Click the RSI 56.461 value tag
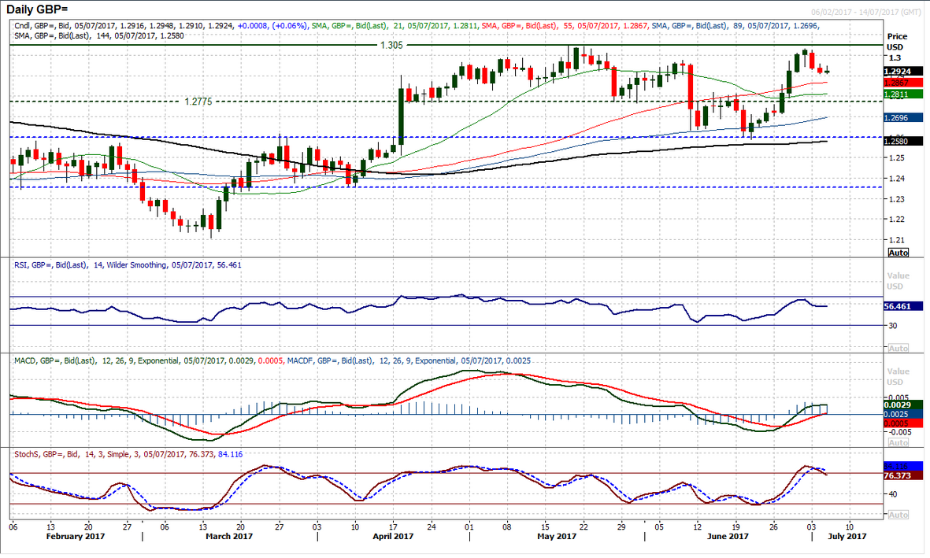 898,306
